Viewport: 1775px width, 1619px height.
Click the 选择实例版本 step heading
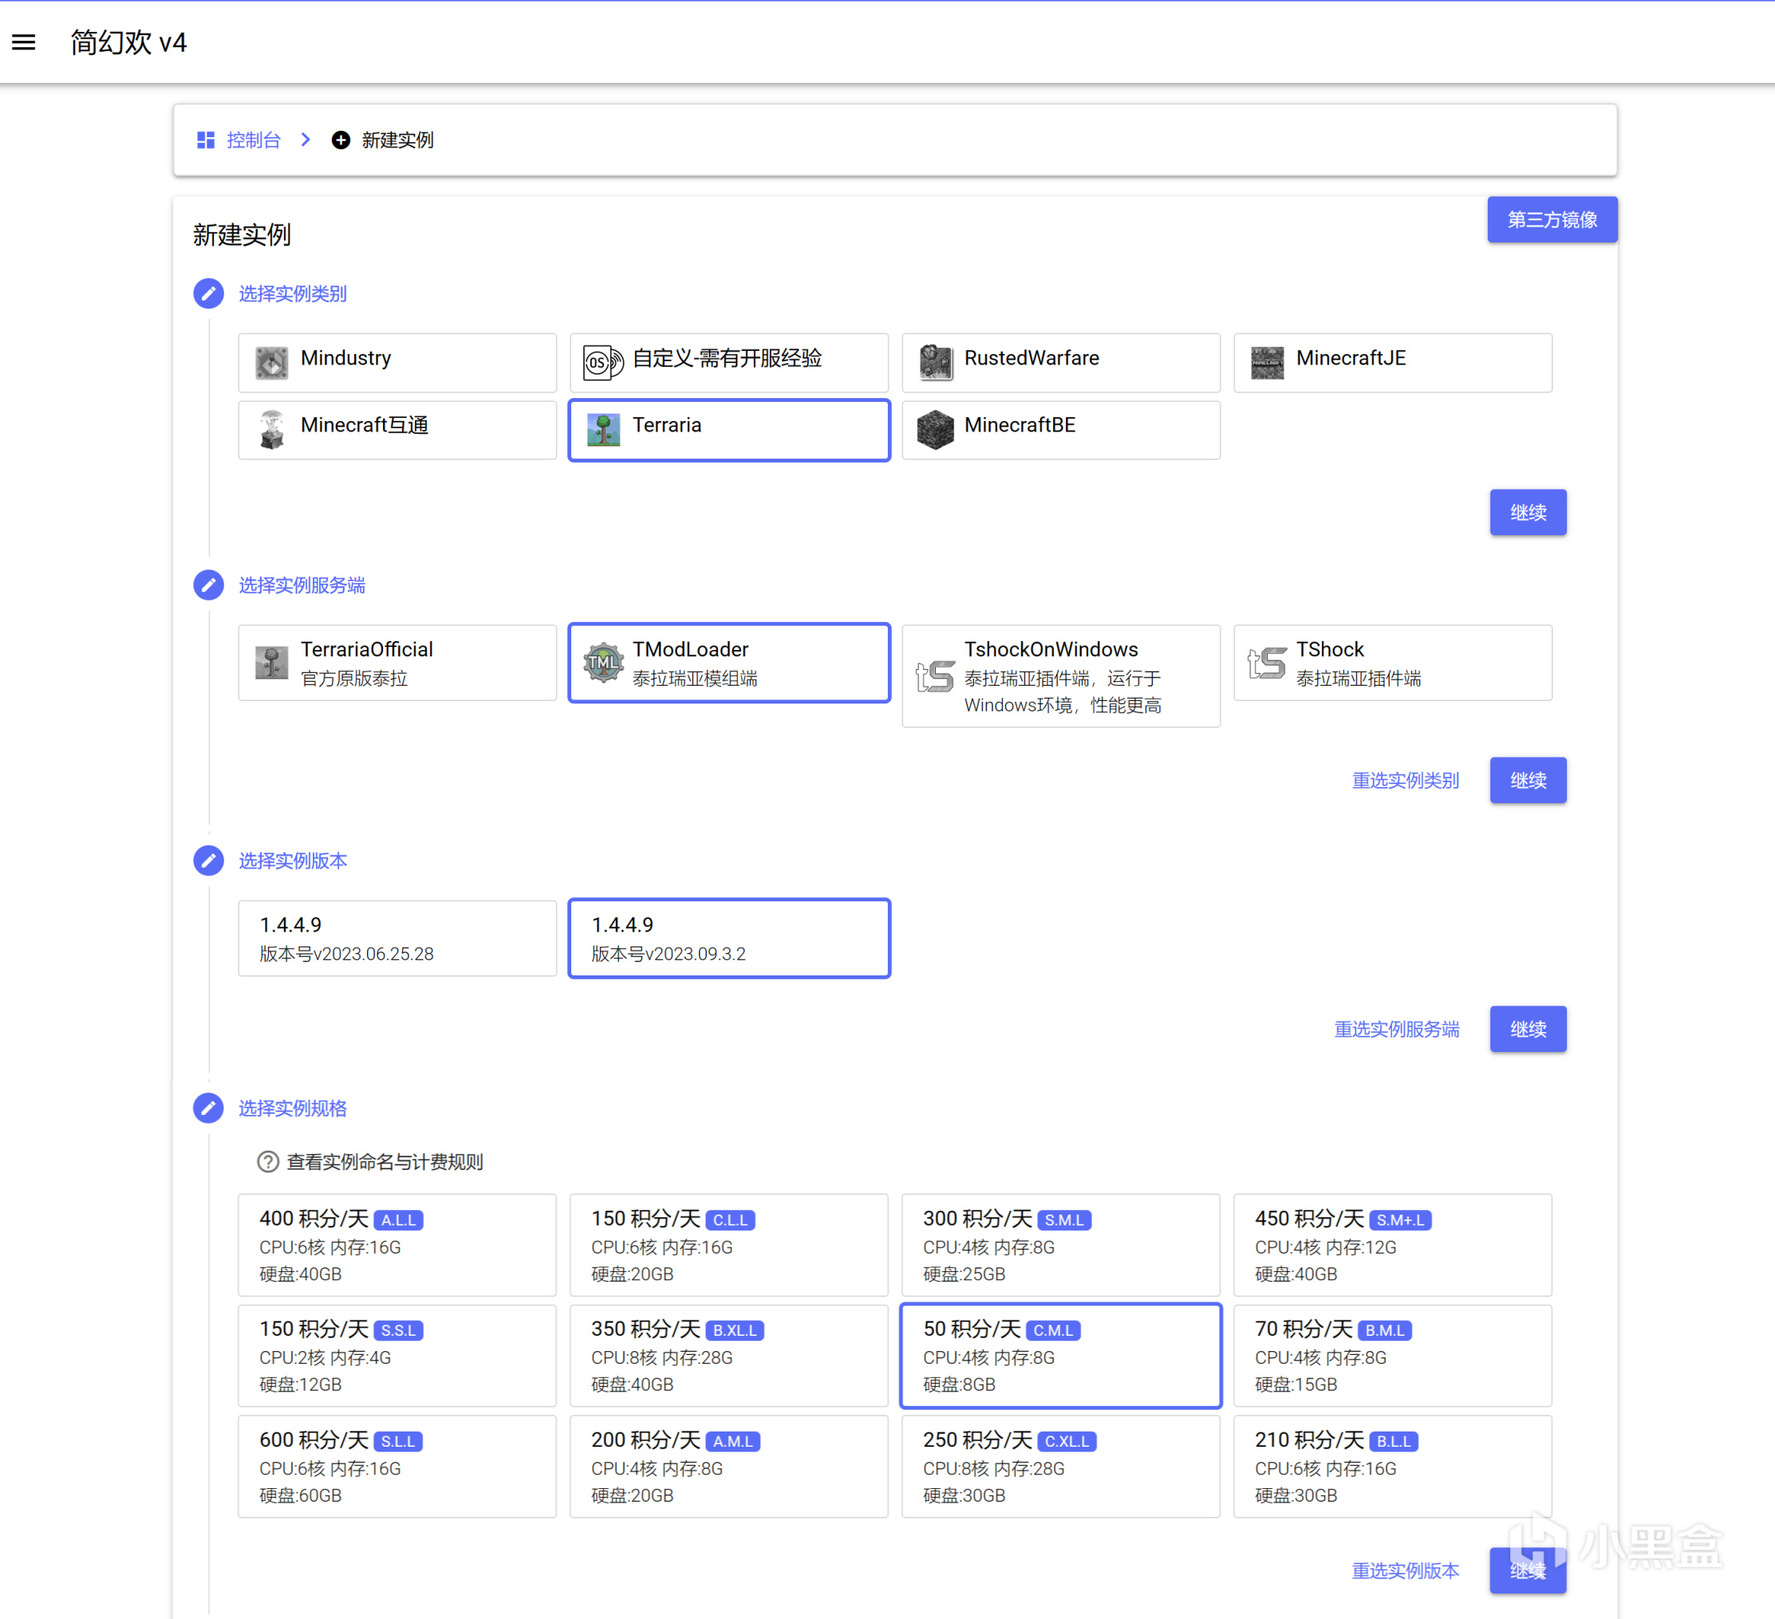pos(292,860)
